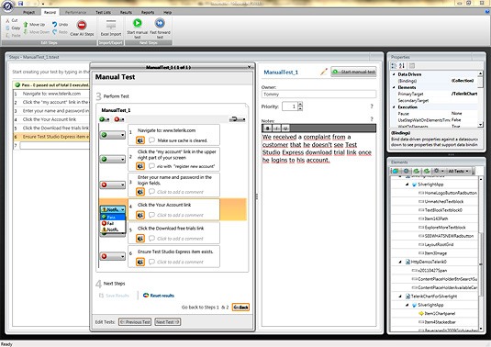
Task: Toggle the open NotRun dropdown on step 4
Action: 113,209
